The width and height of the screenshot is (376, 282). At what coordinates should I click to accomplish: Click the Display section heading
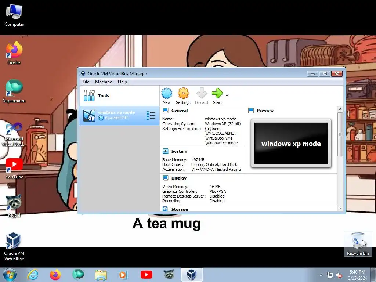tap(179, 178)
